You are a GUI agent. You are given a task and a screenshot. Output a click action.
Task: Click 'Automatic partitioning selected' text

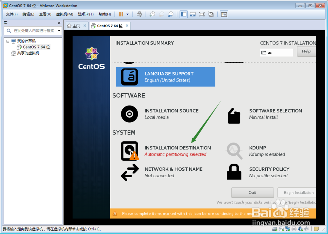[x=175, y=154]
